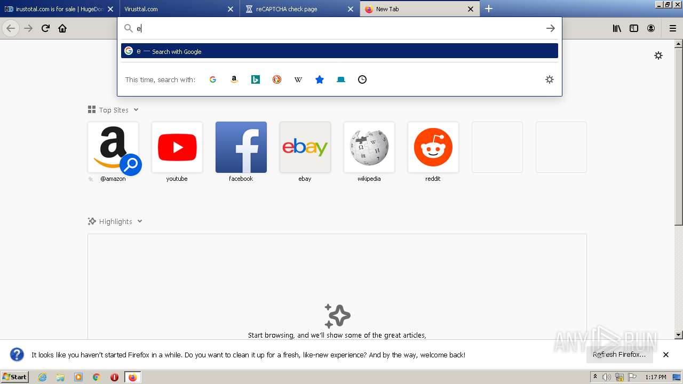Show the sidebars panel
This screenshot has width=683, height=384.
point(634,28)
